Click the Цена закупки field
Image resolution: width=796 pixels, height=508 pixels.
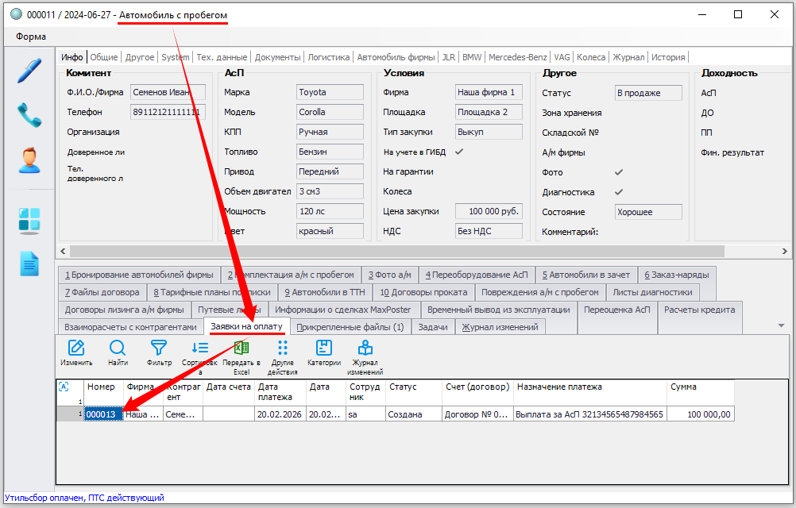coord(489,211)
